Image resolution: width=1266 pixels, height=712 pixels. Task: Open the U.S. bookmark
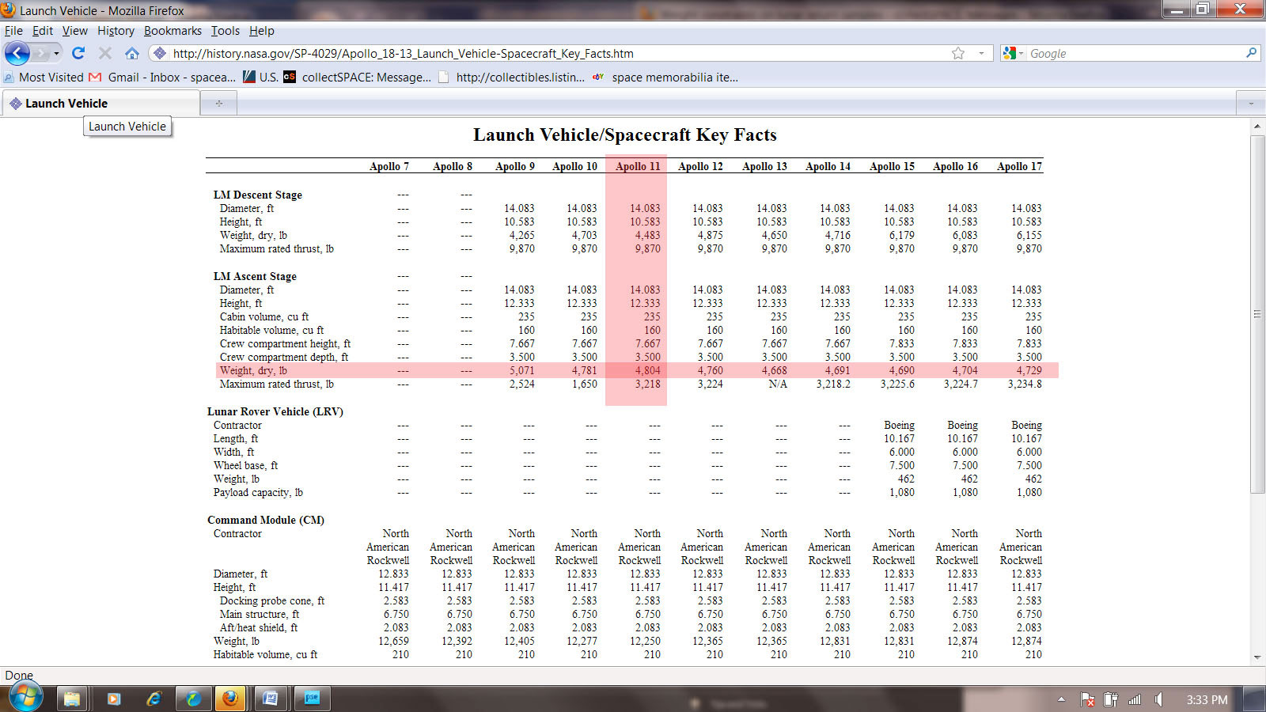[x=260, y=77]
